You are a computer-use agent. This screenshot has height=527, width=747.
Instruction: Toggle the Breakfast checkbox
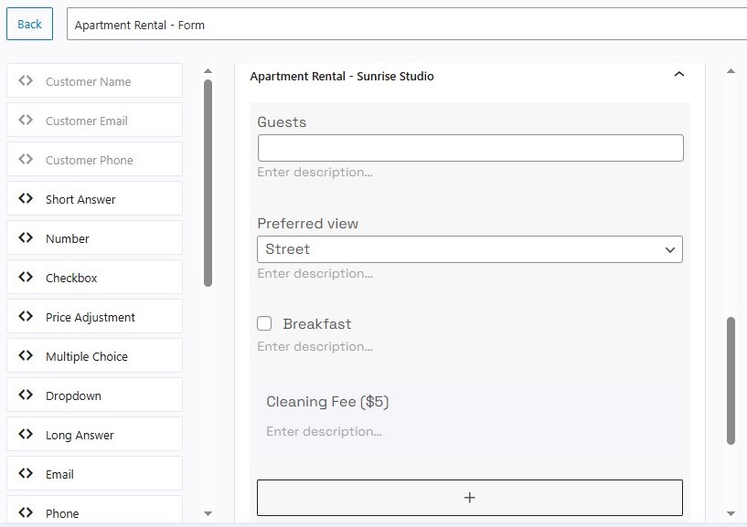pos(264,322)
